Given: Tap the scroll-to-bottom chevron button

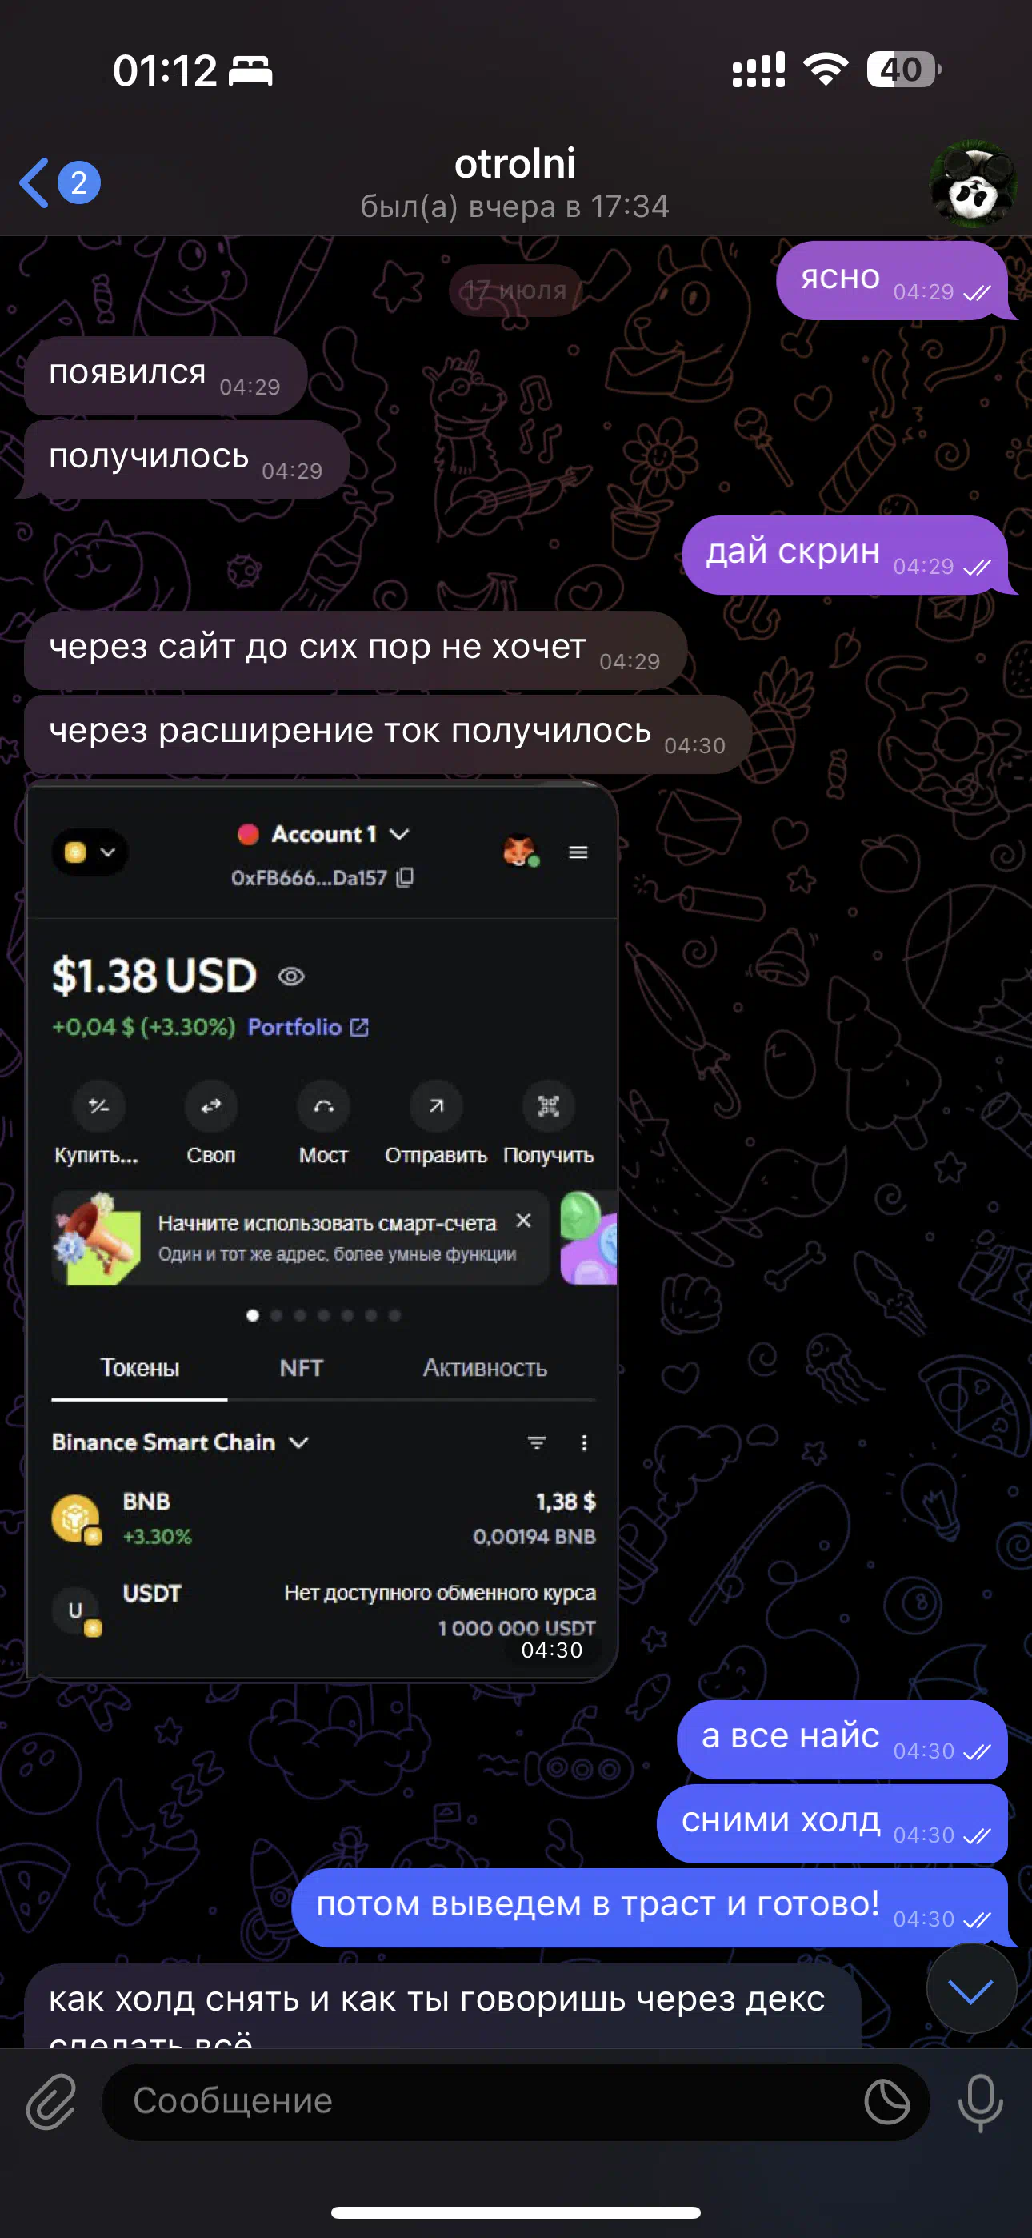Looking at the screenshot, I should tap(971, 1988).
